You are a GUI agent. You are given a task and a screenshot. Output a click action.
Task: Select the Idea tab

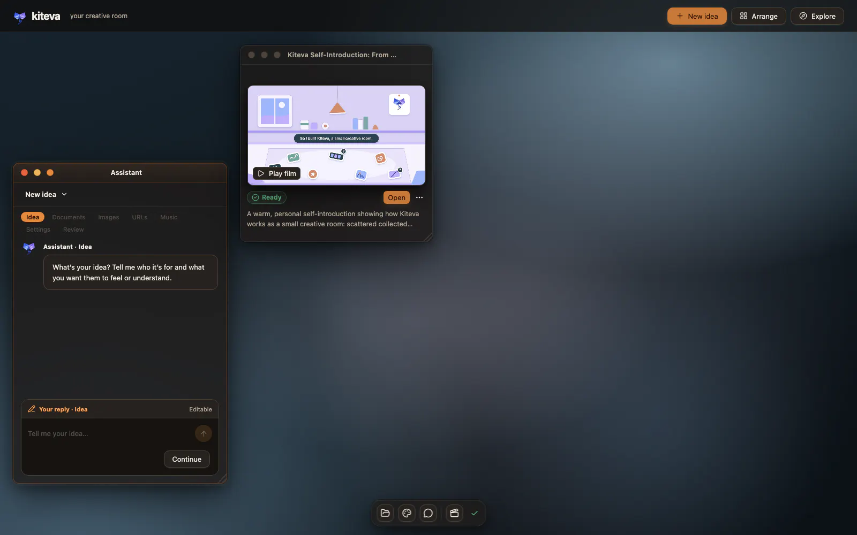point(33,217)
